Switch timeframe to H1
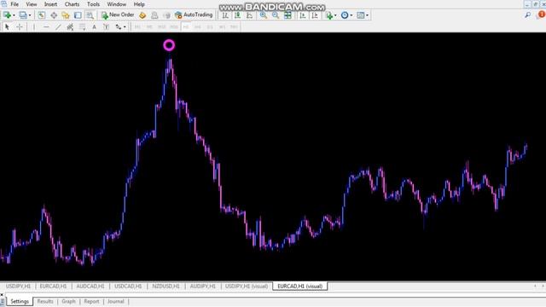 (x=186, y=26)
